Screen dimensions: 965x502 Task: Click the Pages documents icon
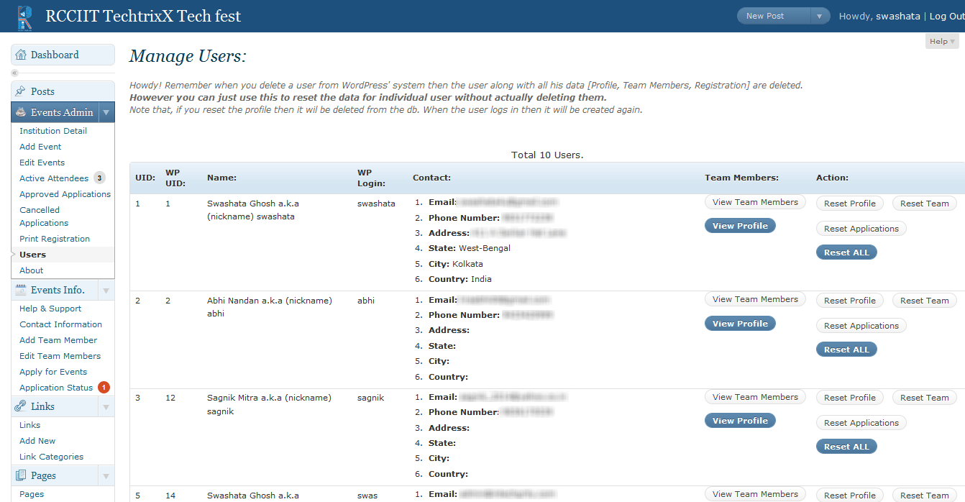[x=21, y=475]
